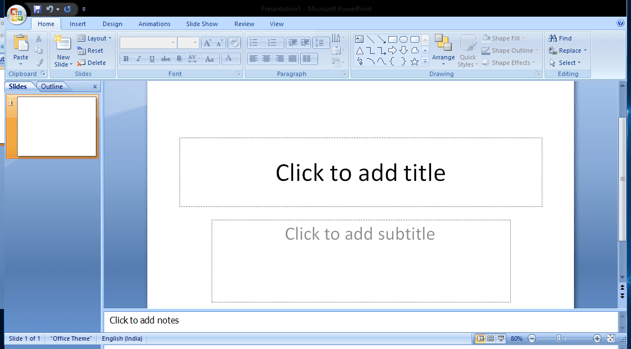The image size is (631, 349).
Task: Switch to Slide Sorter view icon
Action: (x=490, y=338)
